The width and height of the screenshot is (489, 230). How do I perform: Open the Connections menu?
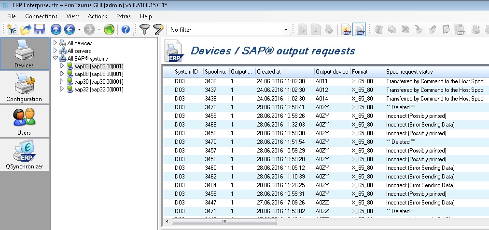[41, 16]
